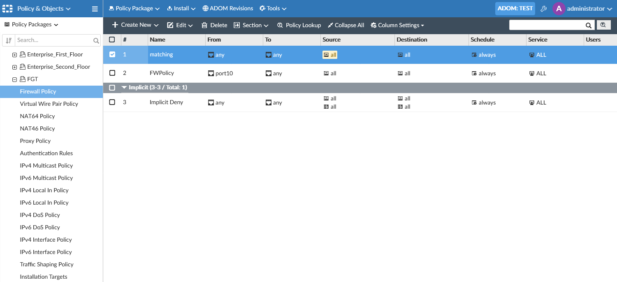The image size is (617, 282).
Task: Click the service ALL icon in matching row
Action: 532,55
